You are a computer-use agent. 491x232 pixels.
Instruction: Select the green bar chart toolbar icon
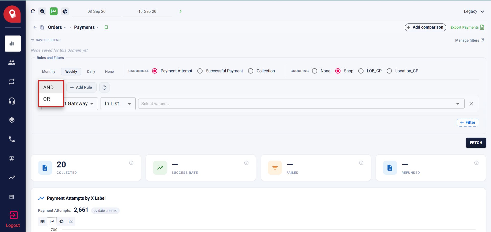coord(53,11)
